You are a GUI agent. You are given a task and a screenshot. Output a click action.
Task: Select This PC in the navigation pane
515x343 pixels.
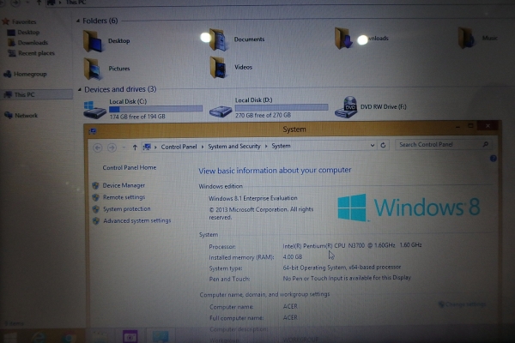pos(24,95)
